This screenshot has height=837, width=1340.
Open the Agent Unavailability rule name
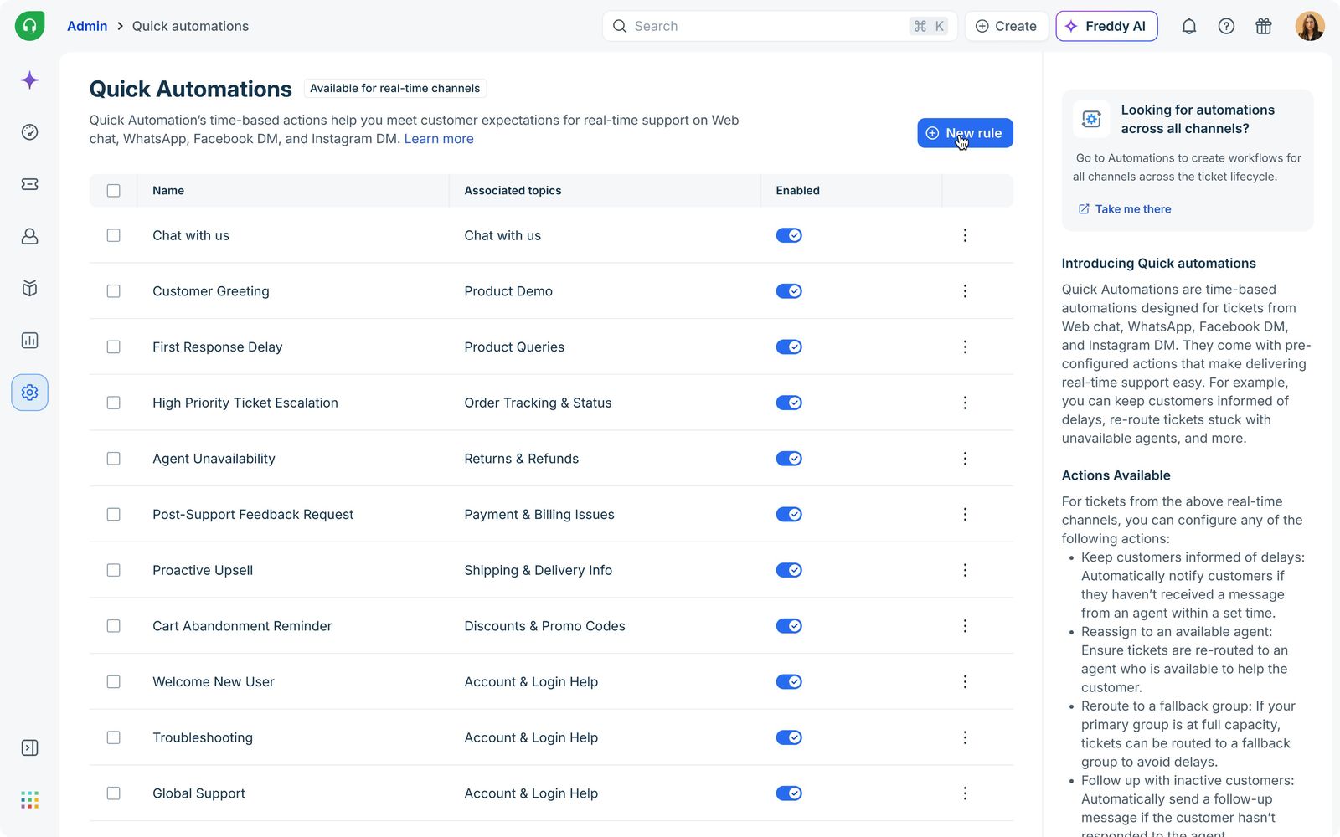(x=214, y=459)
